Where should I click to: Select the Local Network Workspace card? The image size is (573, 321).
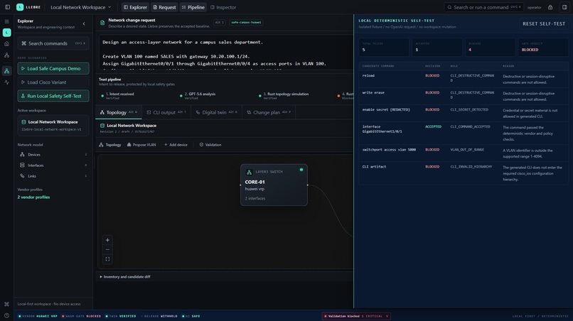click(53, 125)
